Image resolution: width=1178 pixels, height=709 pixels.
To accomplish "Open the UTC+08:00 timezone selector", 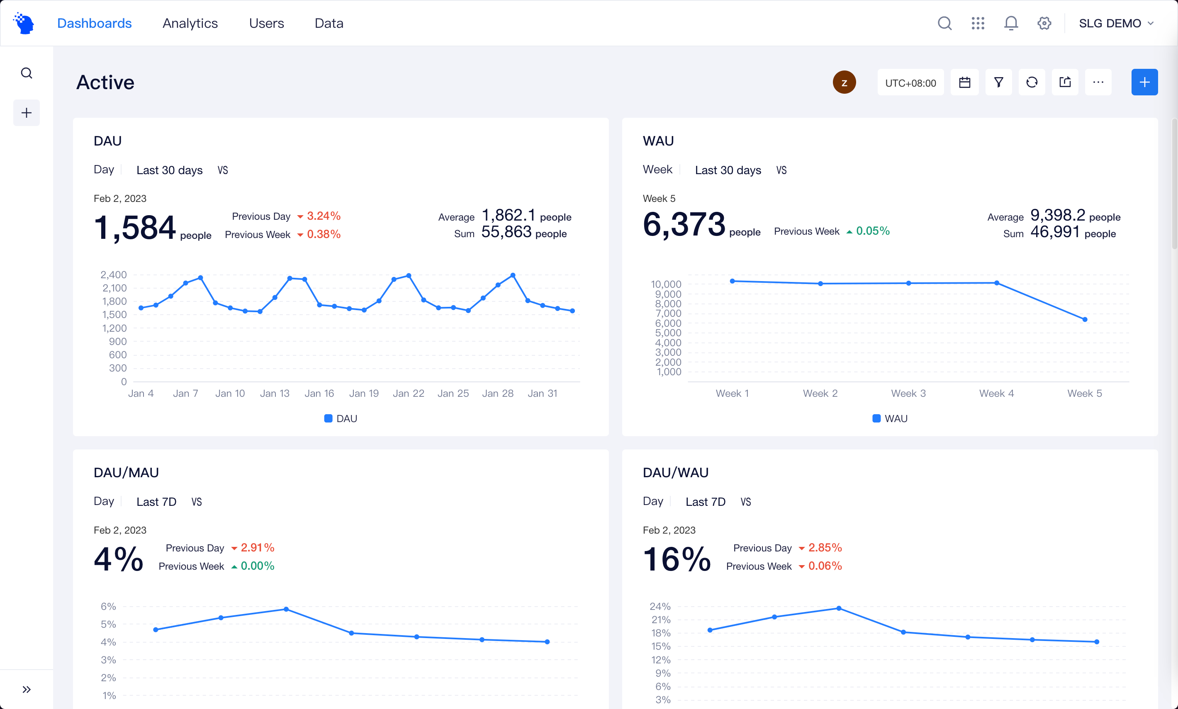I will [910, 82].
